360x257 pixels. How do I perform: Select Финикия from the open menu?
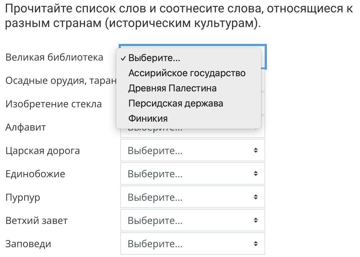click(148, 118)
